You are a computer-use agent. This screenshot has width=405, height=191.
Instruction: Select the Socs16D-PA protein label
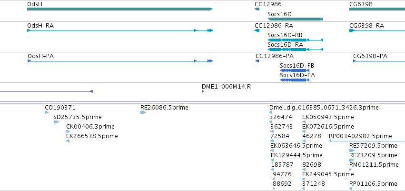[x=297, y=75]
